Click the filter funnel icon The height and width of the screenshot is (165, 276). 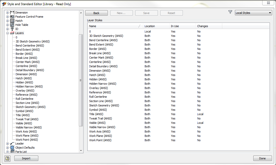[230, 12]
